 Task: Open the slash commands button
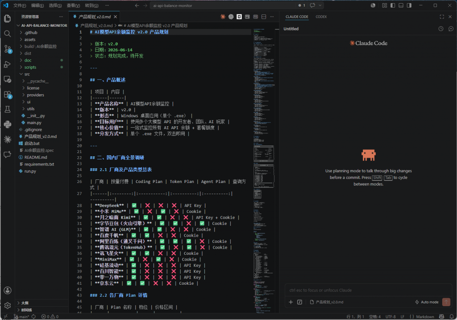[x=299, y=302]
